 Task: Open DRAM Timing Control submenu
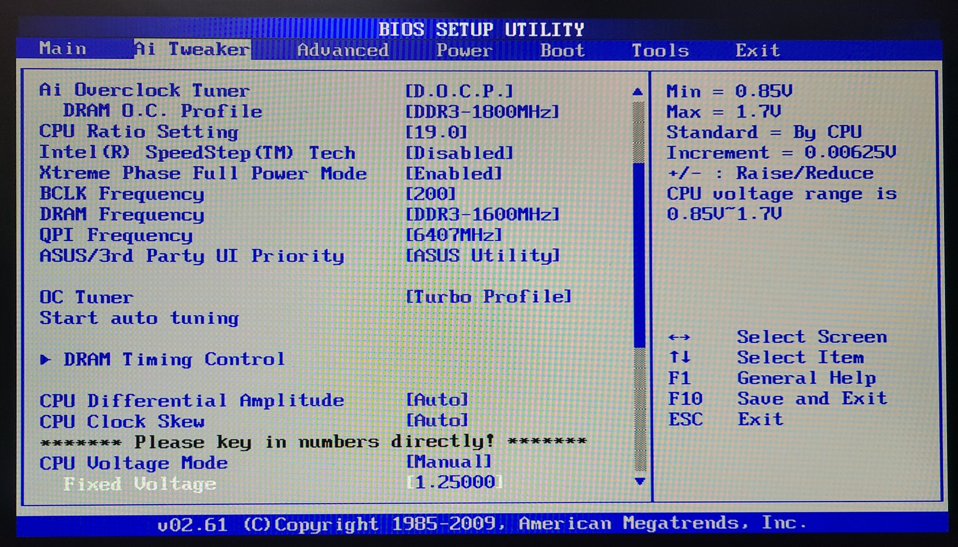174,360
